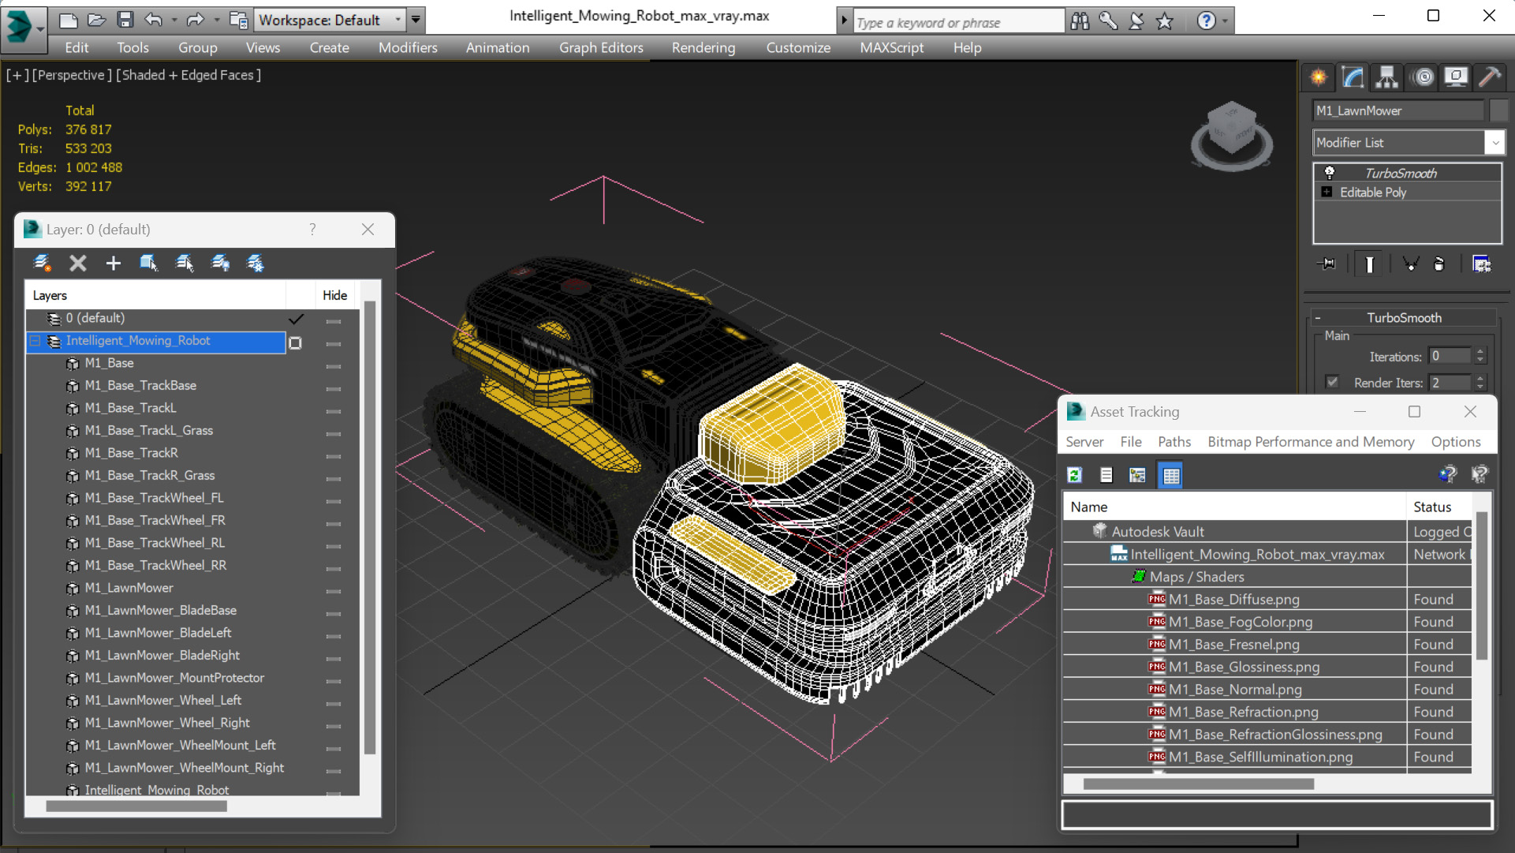Image resolution: width=1515 pixels, height=853 pixels.
Task: Click the Redo arrow icon
Action: 195,20
